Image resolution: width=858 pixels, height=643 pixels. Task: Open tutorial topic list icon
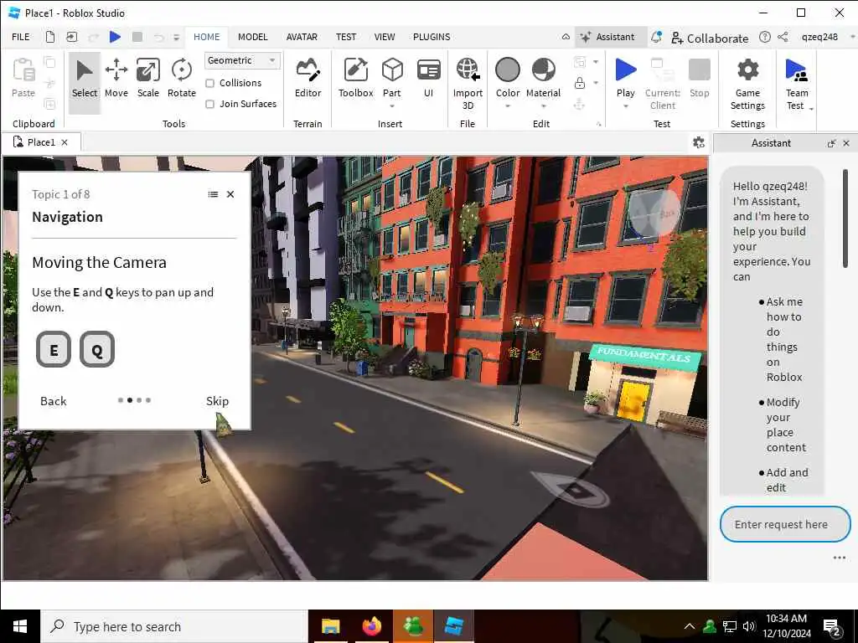click(213, 194)
